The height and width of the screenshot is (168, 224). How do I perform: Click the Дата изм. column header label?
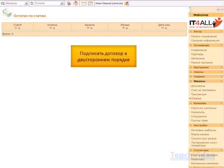click(x=164, y=25)
